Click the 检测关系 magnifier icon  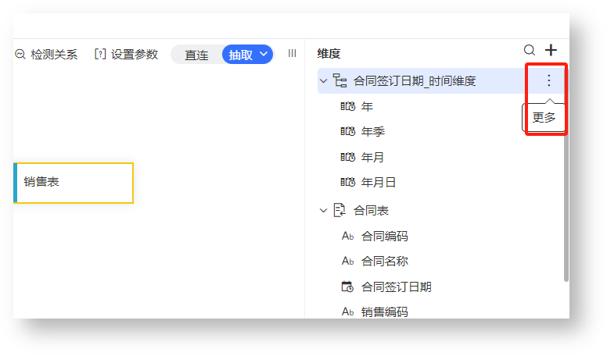click(x=20, y=54)
